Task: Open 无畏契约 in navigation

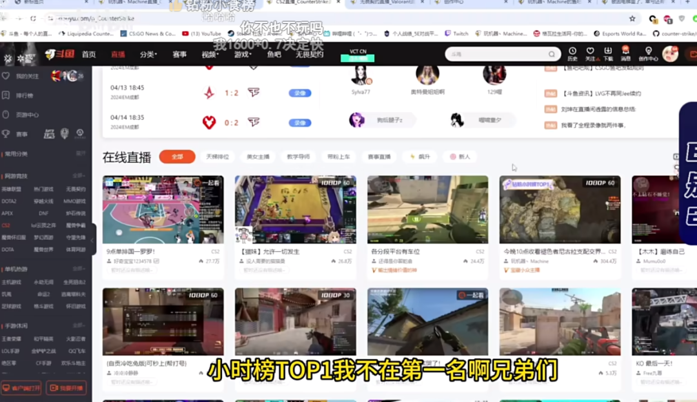Action: tap(310, 54)
